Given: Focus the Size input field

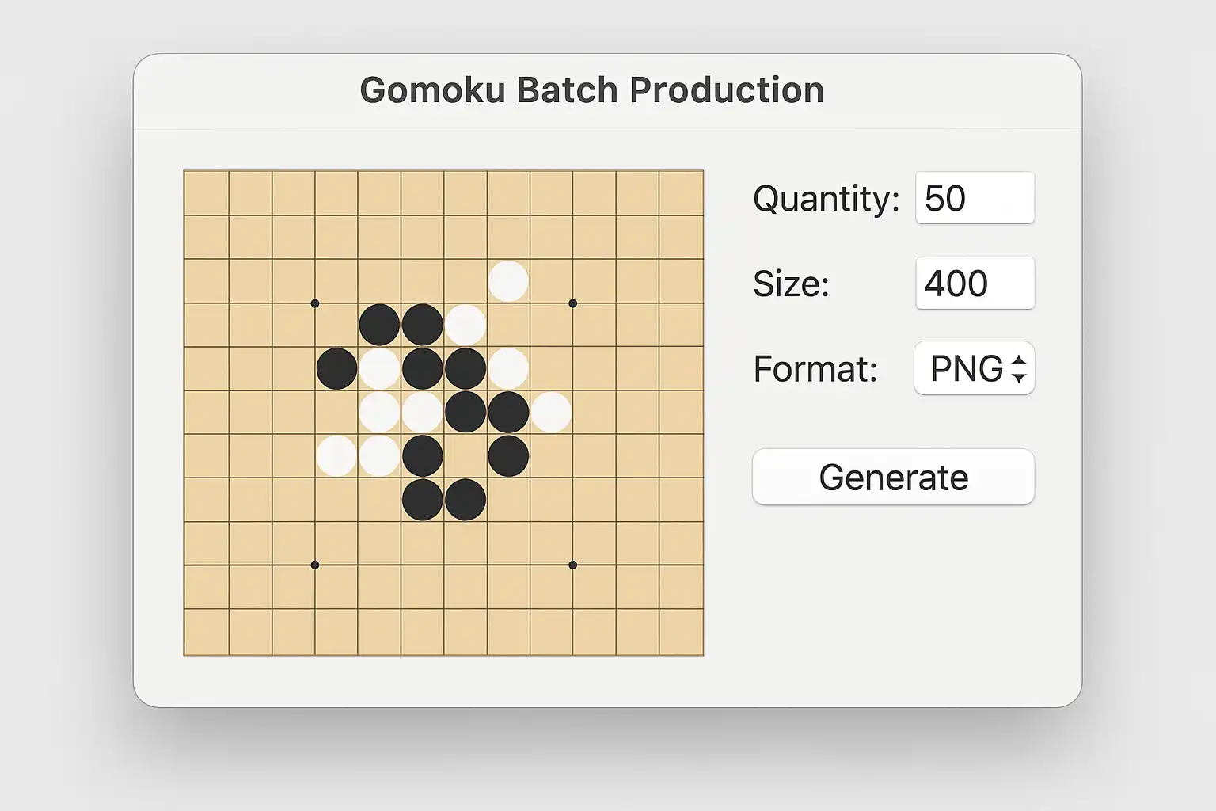Looking at the screenshot, I should click(x=975, y=284).
